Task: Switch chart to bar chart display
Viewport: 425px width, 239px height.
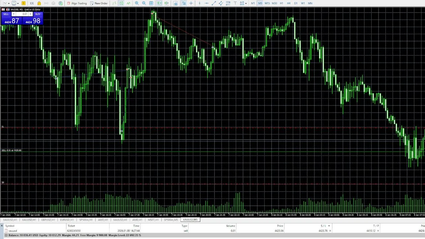Action: [x=114, y=3]
